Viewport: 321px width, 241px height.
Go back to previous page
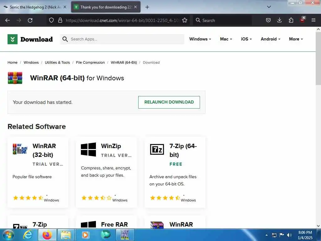[x=8, y=20]
